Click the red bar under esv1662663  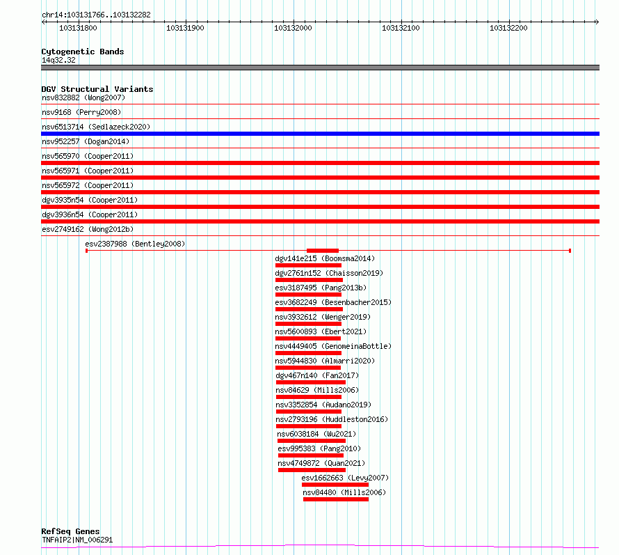click(x=335, y=485)
